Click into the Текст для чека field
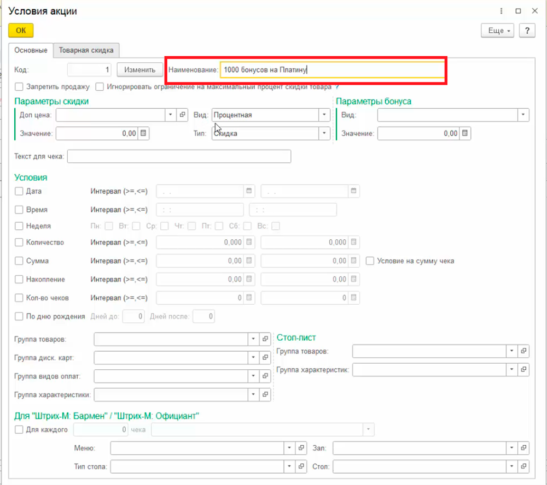 179,157
